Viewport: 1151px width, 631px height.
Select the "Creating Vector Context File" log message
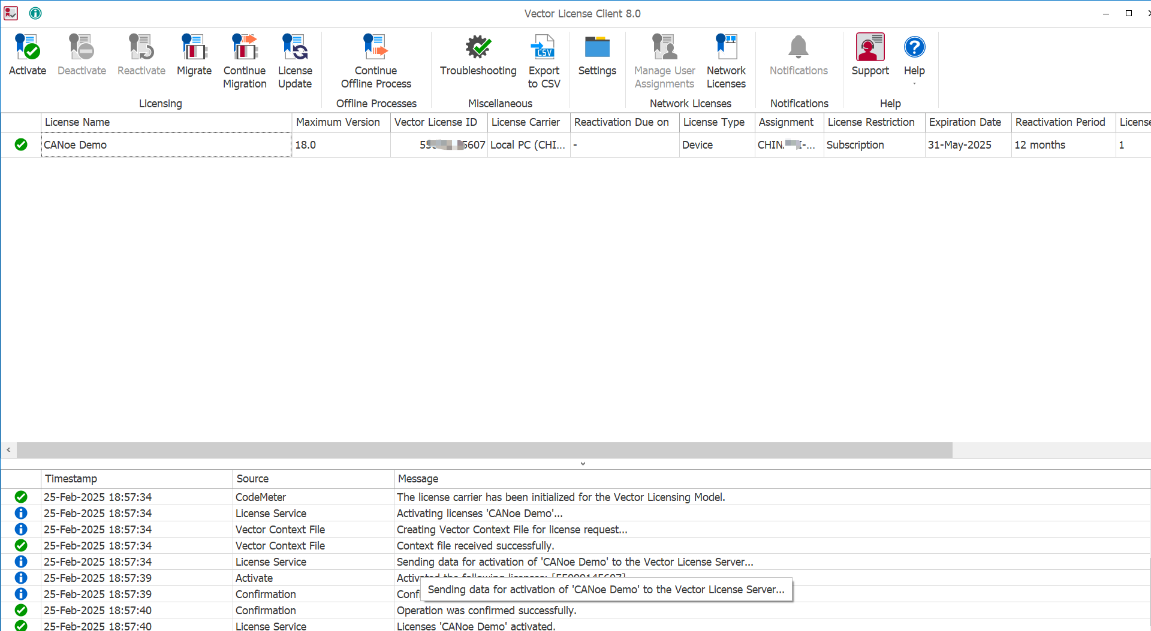tap(512, 530)
